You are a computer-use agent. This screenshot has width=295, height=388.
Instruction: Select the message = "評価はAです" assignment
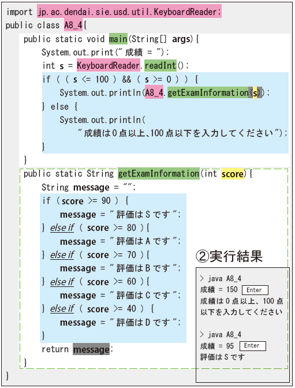pos(120,241)
